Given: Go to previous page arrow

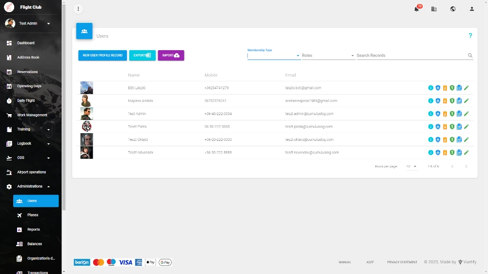Looking at the screenshot, I should pyautogui.click(x=452, y=166).
